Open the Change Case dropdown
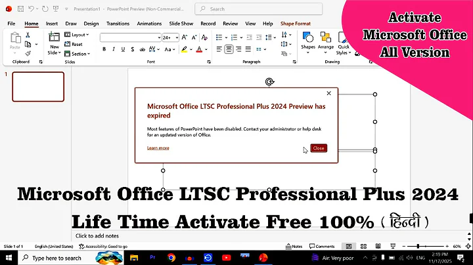The height and width of the screenshot is (265, 473). (170, 49)
